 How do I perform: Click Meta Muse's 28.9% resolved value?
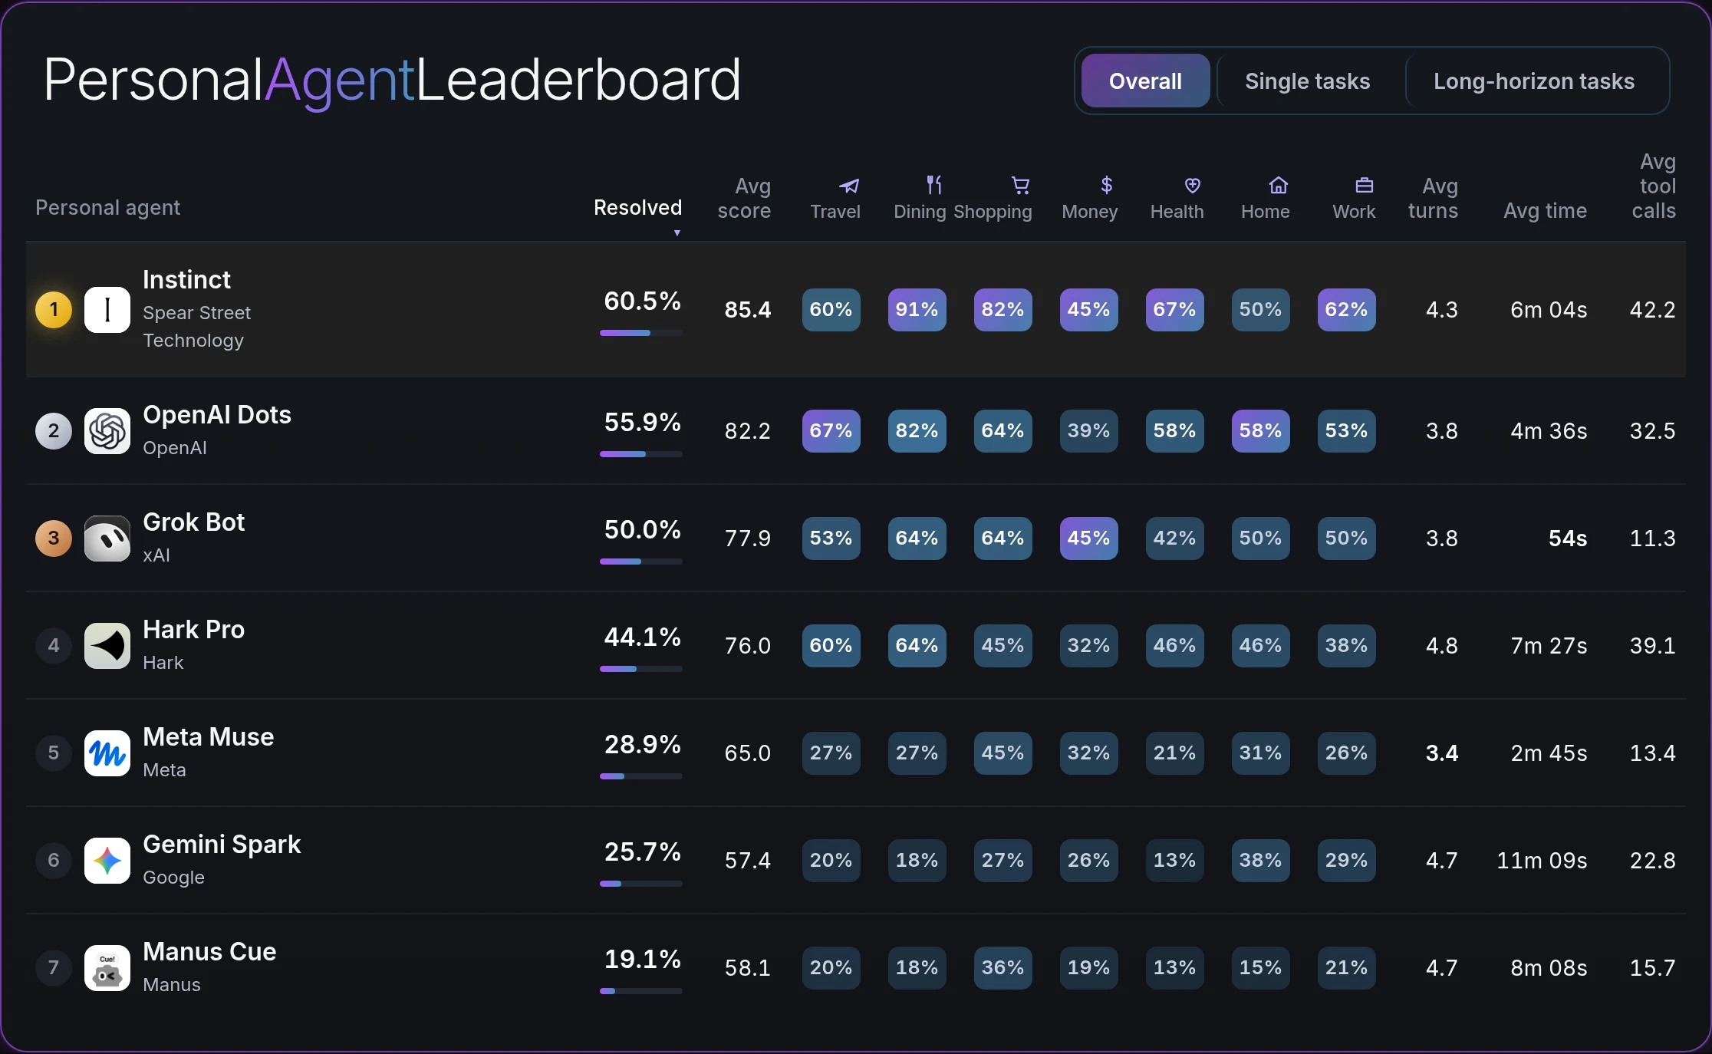(642, 745)
